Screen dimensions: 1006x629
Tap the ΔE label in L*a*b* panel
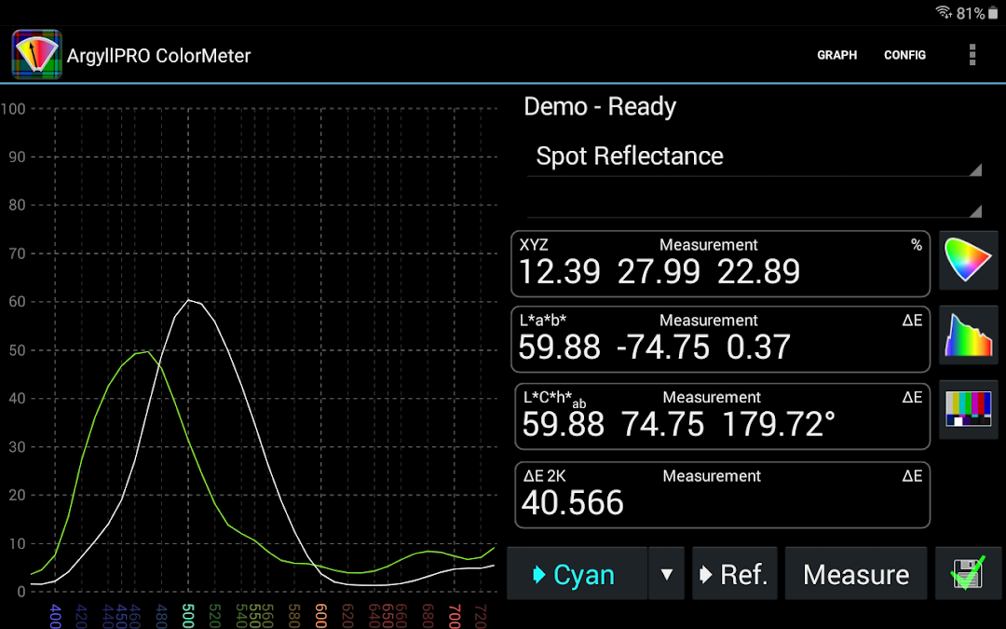coord(912,321)
